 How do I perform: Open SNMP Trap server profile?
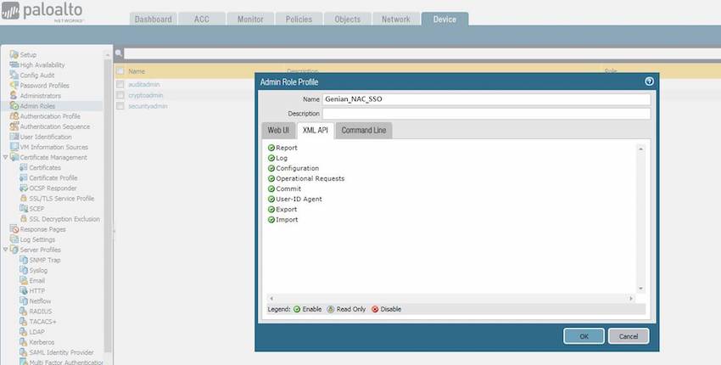pyautogui.click(x=44, y=260)
